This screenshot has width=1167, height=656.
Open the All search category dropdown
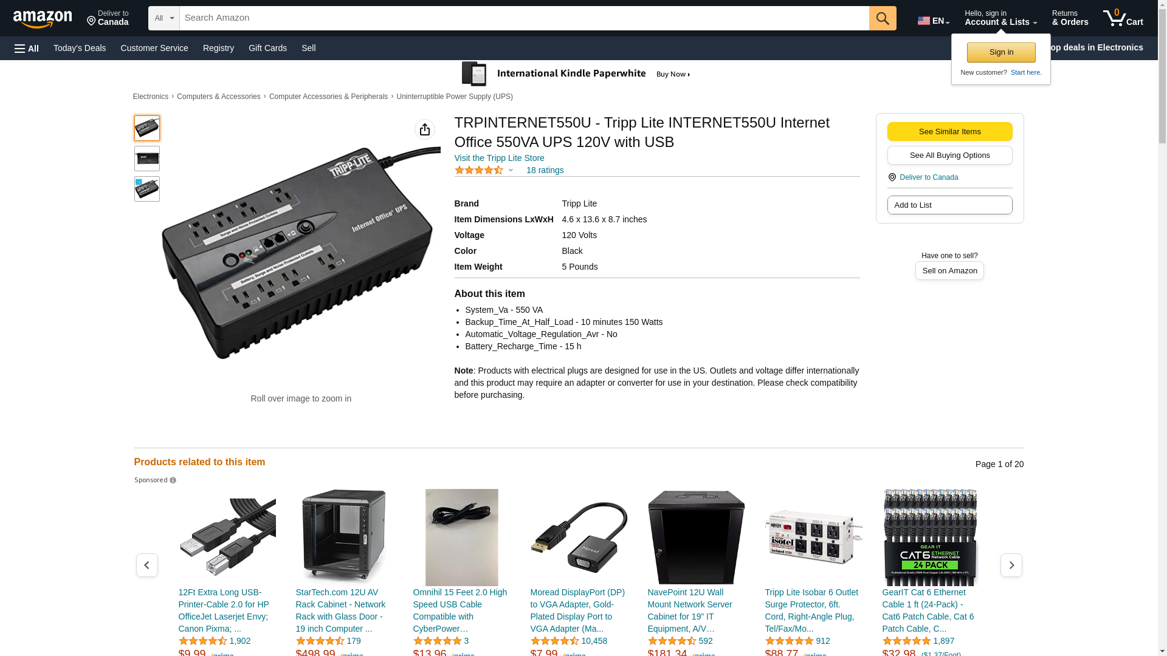click(x=164, y=18)
